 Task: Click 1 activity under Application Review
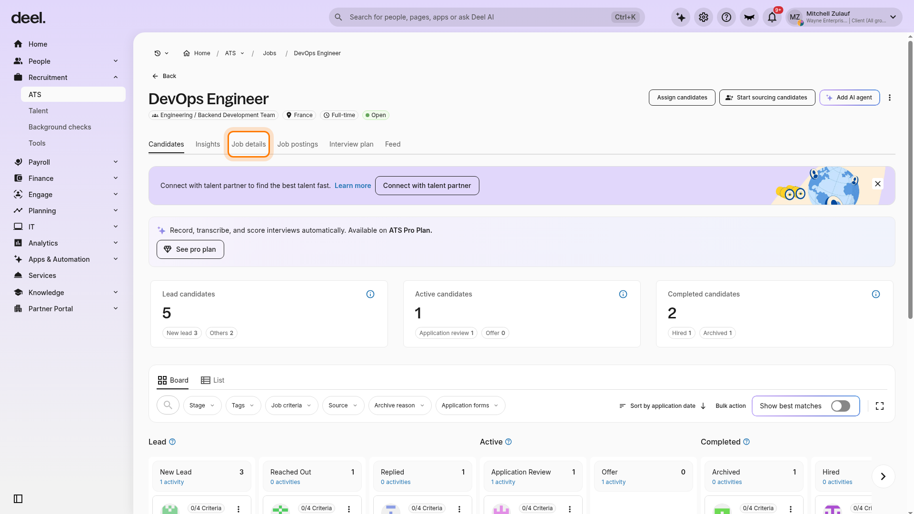[x=503, y=482]
